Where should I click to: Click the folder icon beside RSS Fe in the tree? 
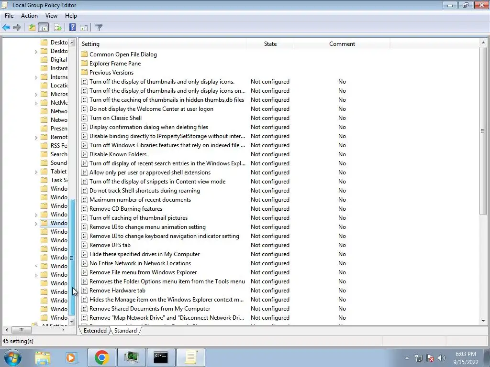(45, 145)
